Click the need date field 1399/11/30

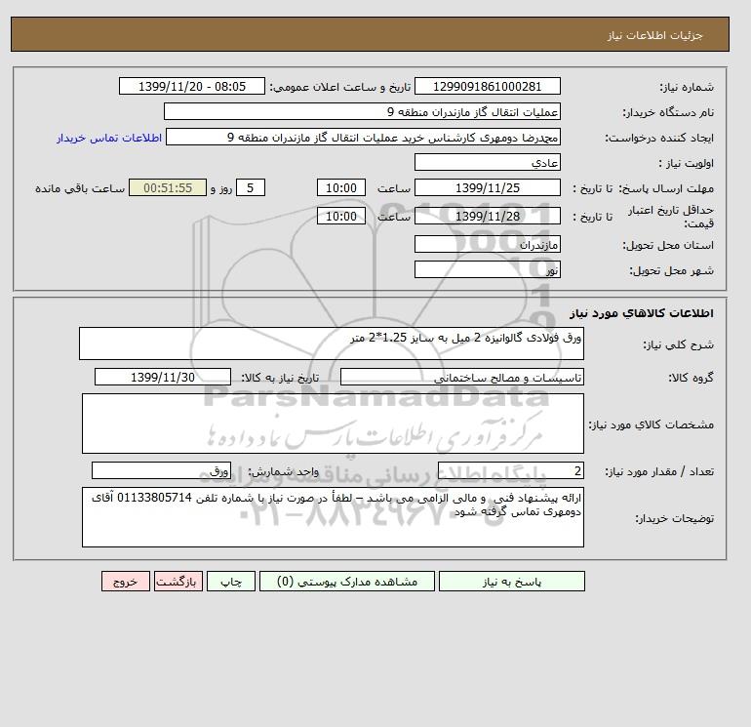click(163, 377)
